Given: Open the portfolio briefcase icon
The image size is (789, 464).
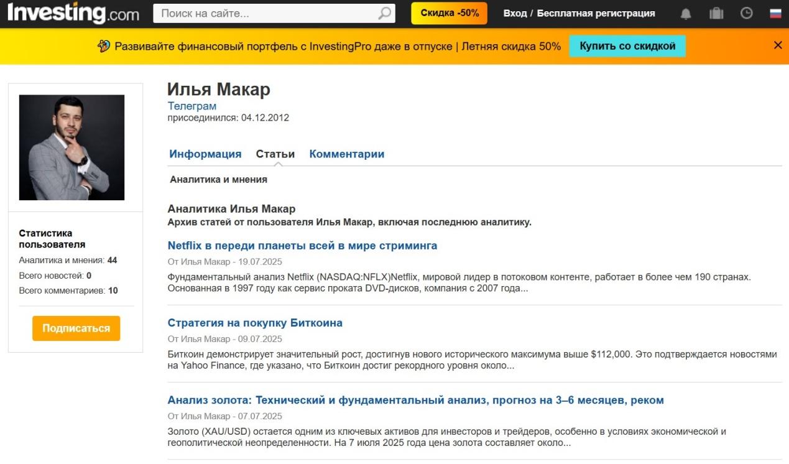Looking at the screenshot, I should [716, 13].
